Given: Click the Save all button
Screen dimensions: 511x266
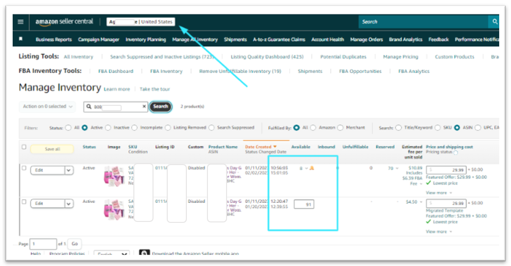Looking at the screenshot, I should click(52, 149).
